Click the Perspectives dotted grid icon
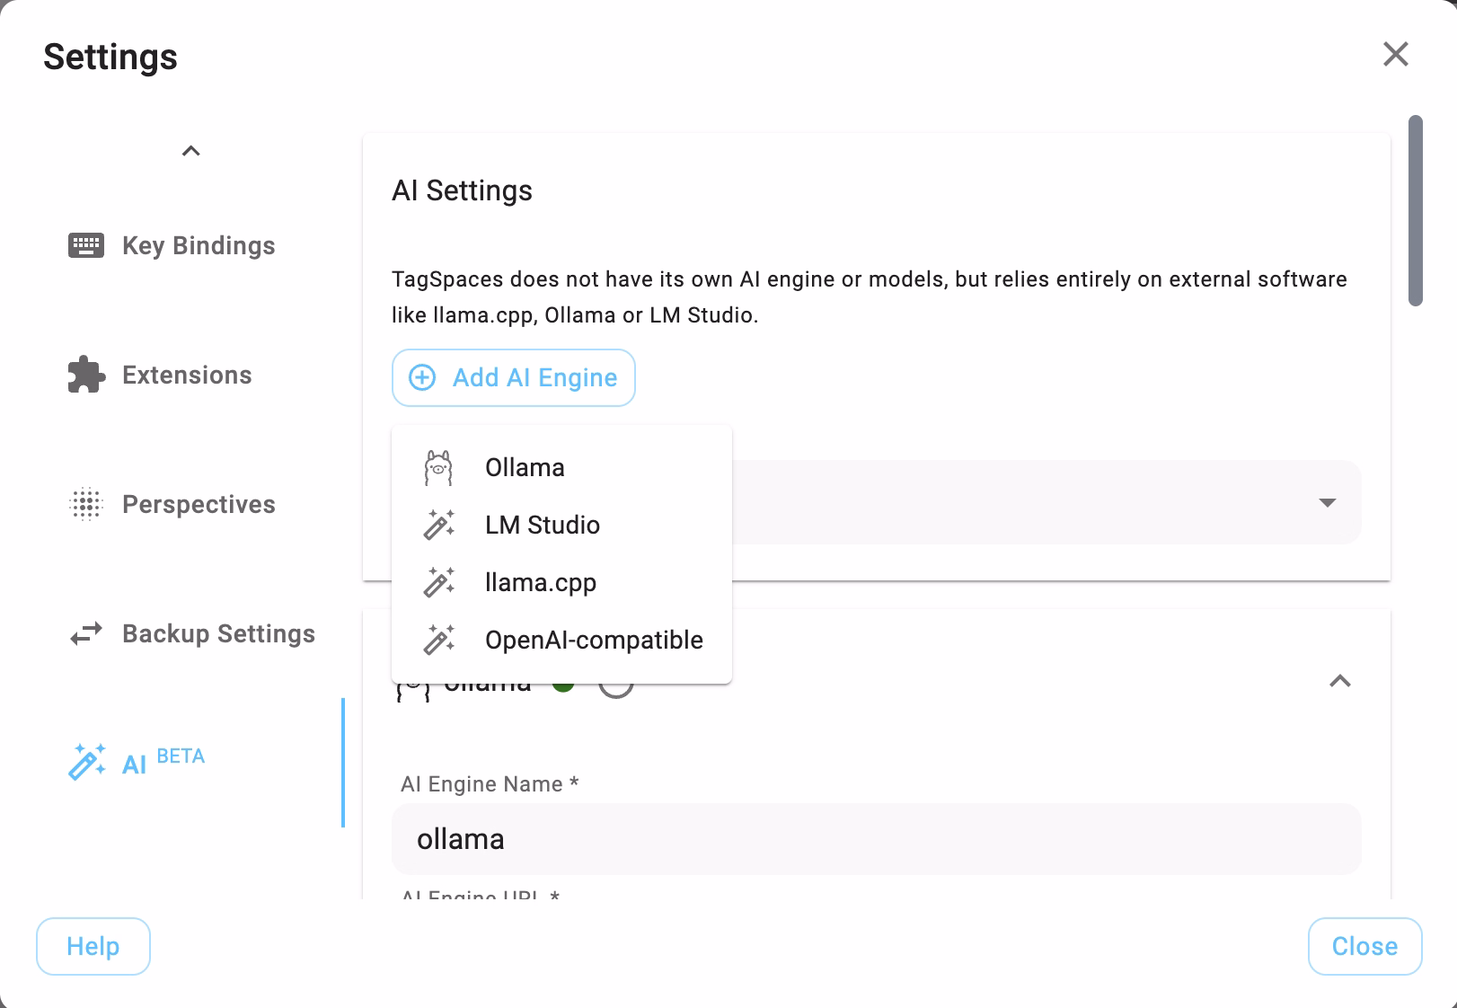 (x=86, y=504)
